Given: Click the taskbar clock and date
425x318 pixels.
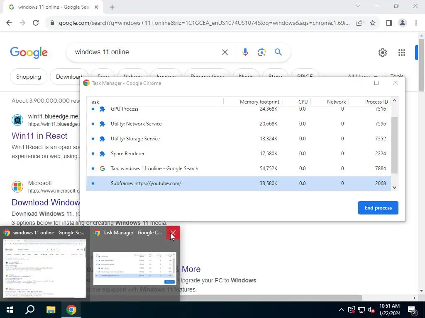Looking at the screenshot, I should pyautogui.click(x=389, y=310).
